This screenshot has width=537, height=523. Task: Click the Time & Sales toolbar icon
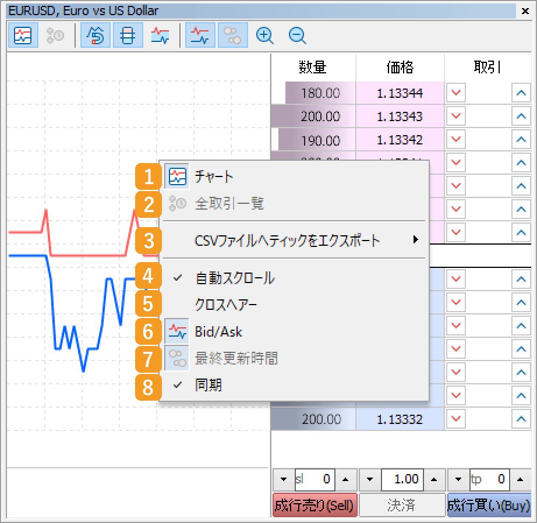[x=55, y=35]
